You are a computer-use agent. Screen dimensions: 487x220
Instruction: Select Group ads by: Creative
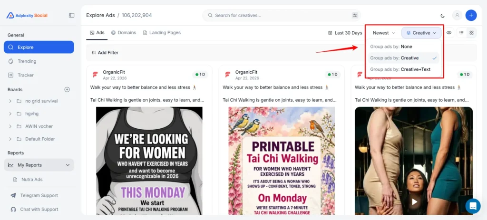click(x=404, y=58)
